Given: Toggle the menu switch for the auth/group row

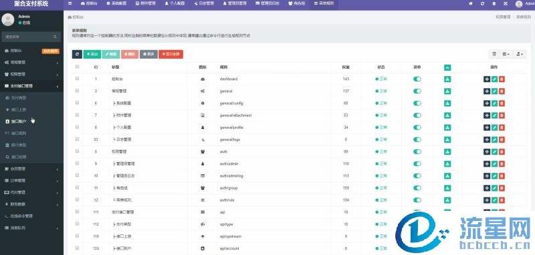Looking at the screenshot, I should pyautogui.click(x=417, y=188).
